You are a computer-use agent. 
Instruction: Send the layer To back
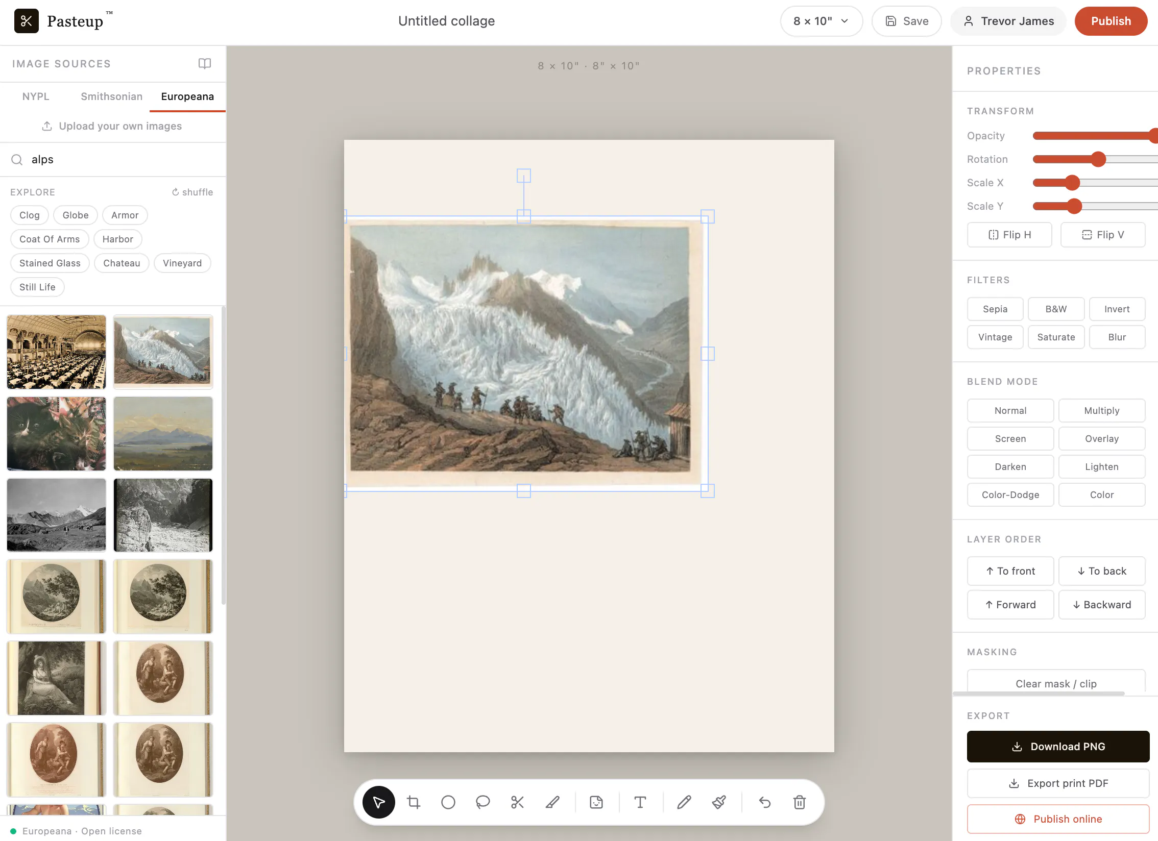pos(1102,571)
